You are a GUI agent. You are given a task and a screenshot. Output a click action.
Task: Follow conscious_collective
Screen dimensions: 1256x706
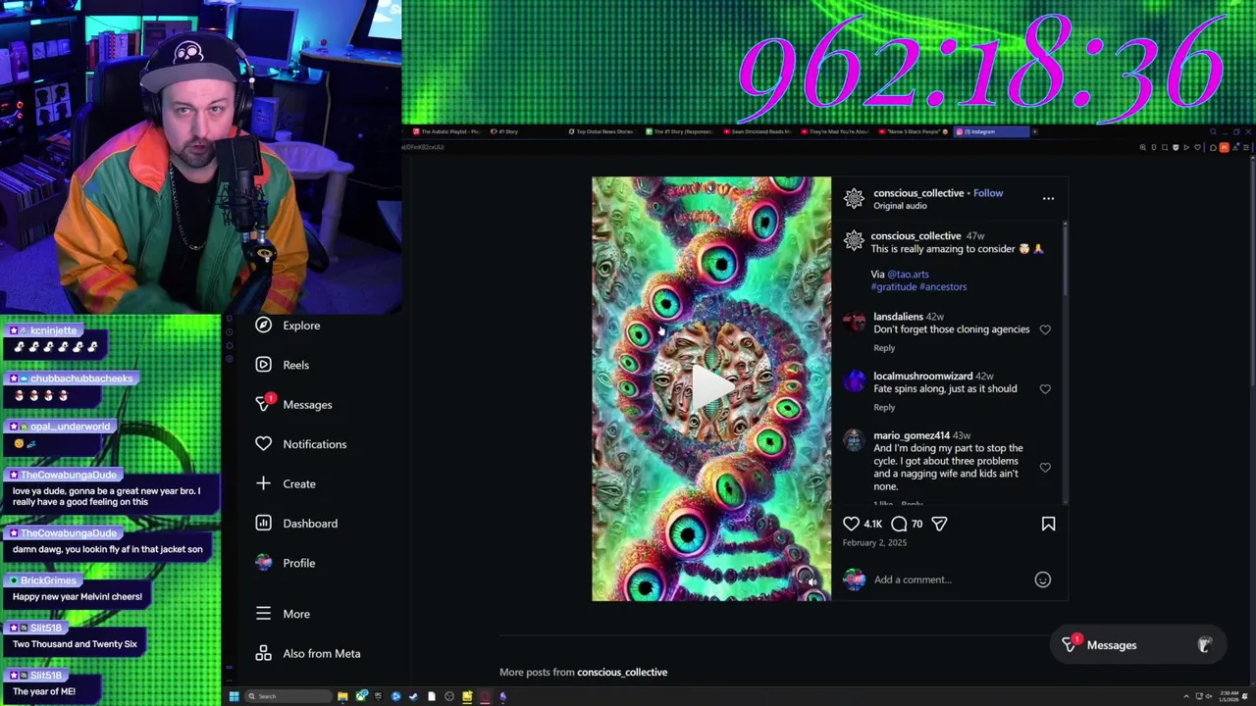pyautogui.click(x=988, y=193)
